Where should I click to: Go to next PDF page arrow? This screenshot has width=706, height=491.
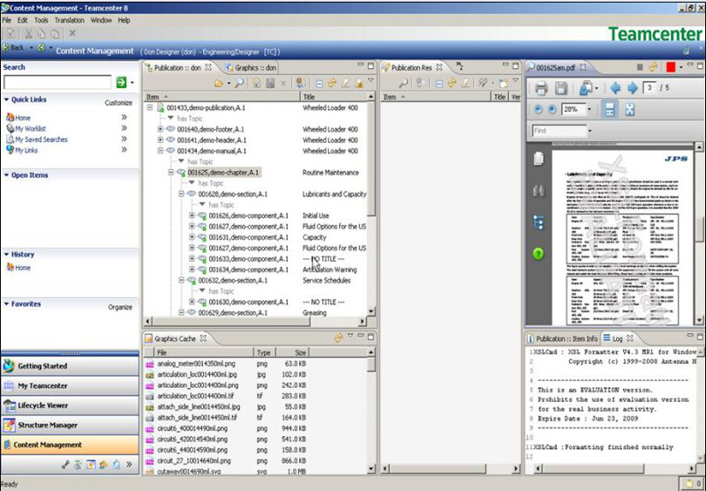click(x=633, y=88)
